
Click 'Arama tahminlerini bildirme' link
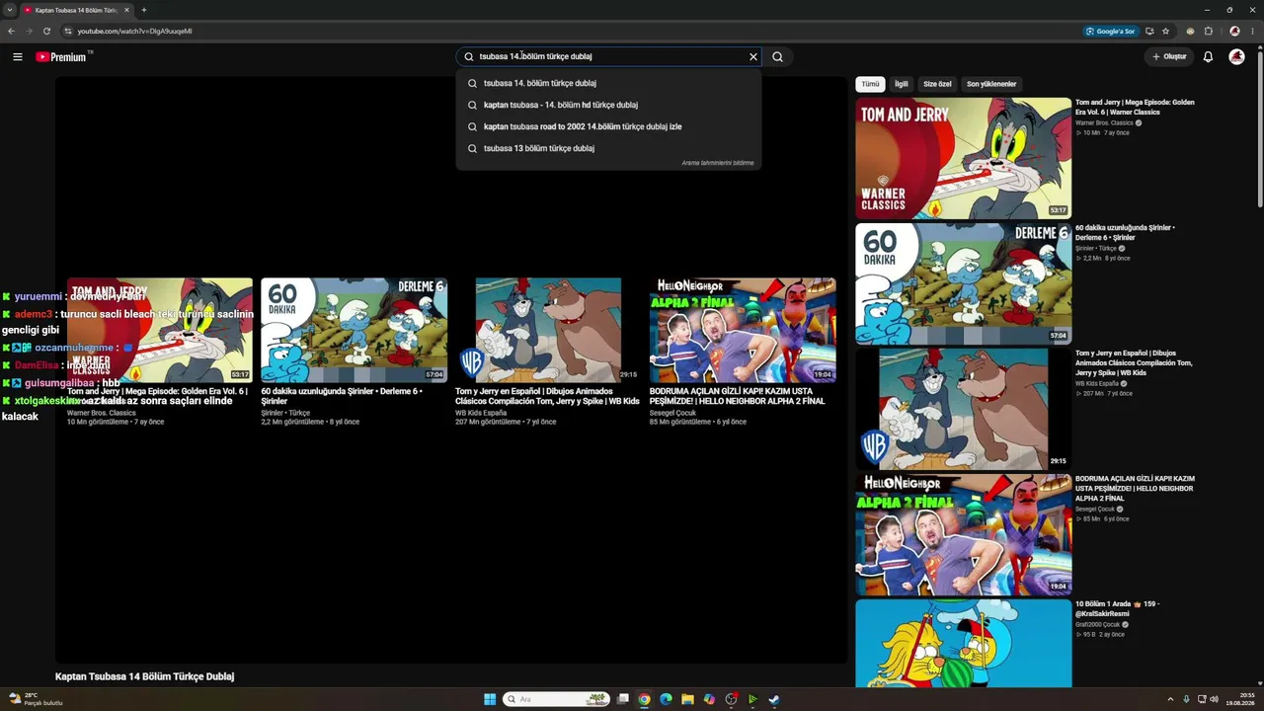[717, 163]
